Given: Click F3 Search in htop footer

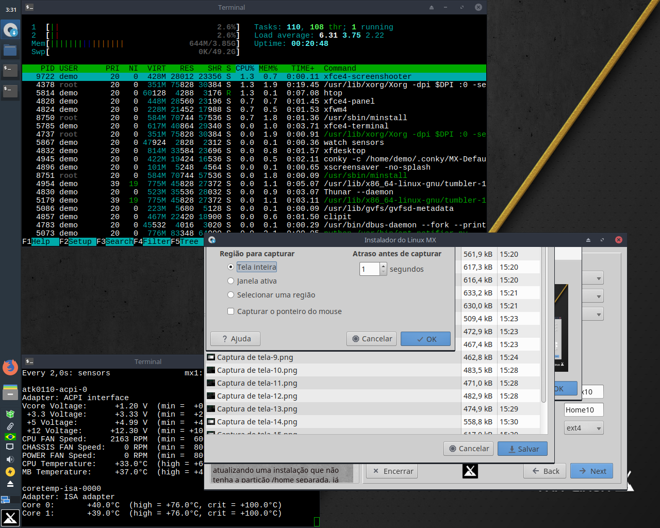Looking at the screenshot, I should click(115, 241).
